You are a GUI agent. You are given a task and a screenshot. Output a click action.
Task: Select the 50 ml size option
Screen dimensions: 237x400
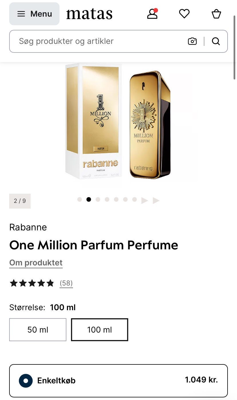click(x=38, y=330)
